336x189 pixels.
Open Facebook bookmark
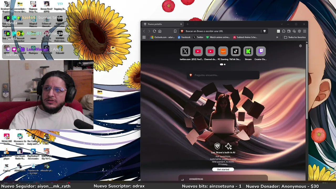coord(184,37)
